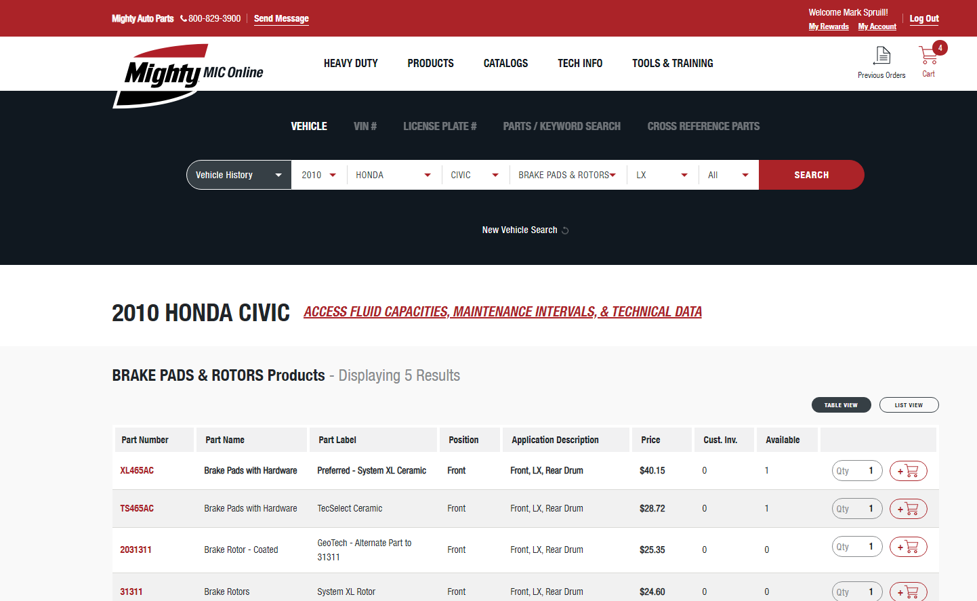Open the Heavy Duty menu
Screen dimensions: 977x601
pyautogui.click(x=351, y=64)
